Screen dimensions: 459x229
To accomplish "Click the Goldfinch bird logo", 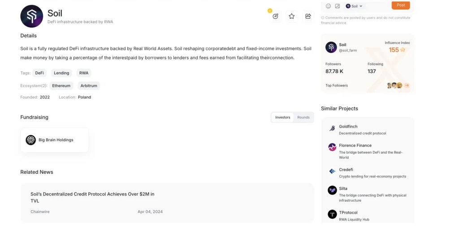I will tap(332, 128).
